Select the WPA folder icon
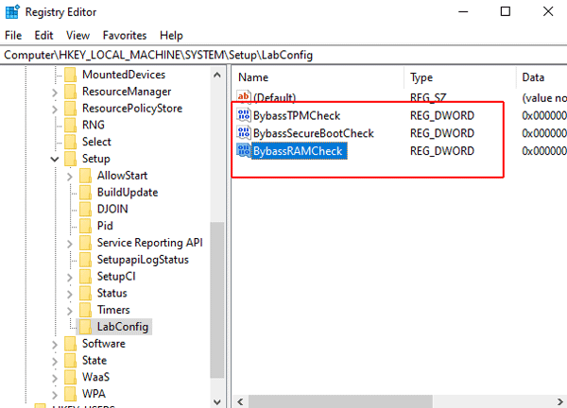Screen dimensions: 567x408 pyautogui.click(x=71, y=394)
